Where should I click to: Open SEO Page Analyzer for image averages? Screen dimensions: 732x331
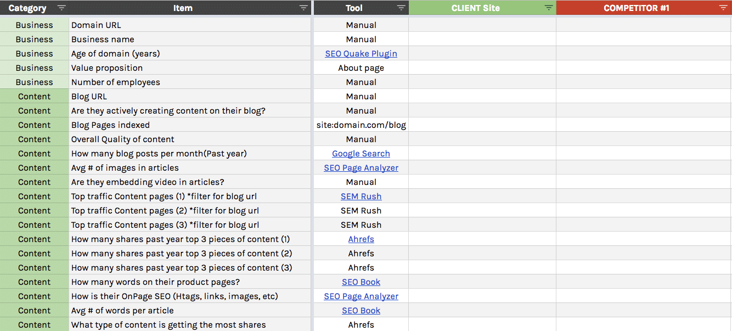[361, 167]
